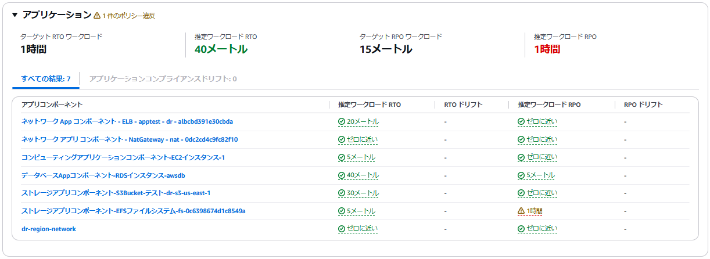Click the check icon beside NatGateway RTO ゼロに近い
This screenshot has height=259, width=710.
(342, 139)
